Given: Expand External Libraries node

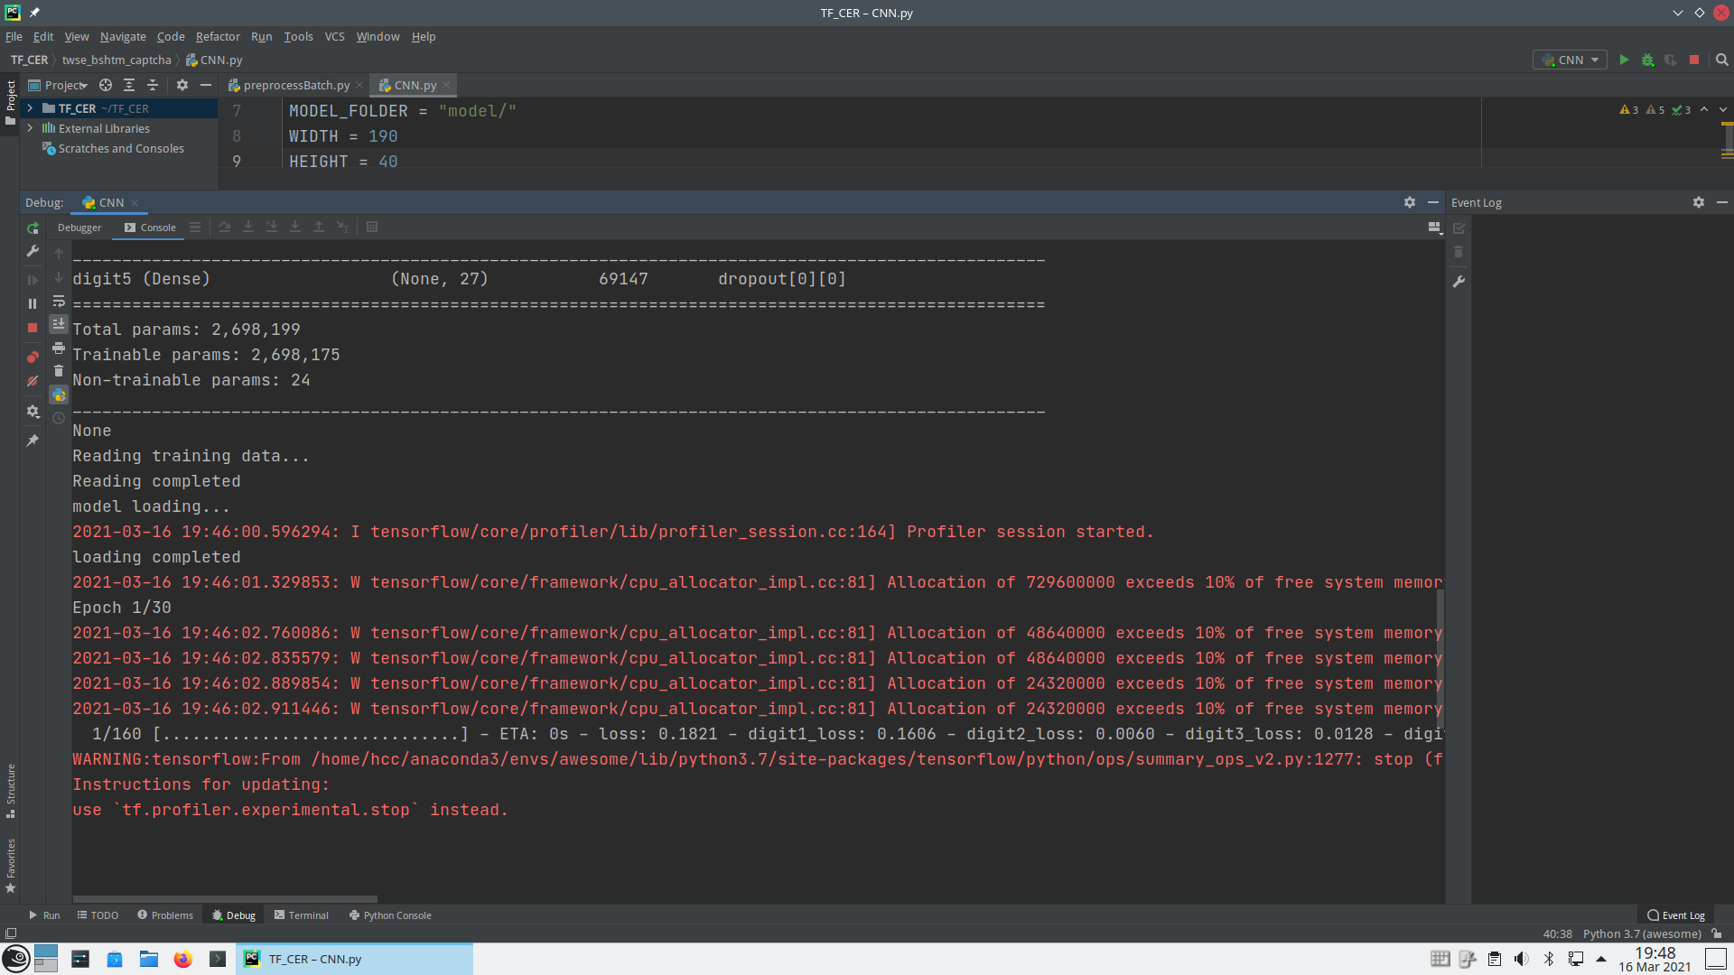Looking at the screenshot, I should [30, 128].
